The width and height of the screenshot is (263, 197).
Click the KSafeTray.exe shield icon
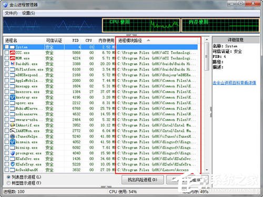pos(13,164)
